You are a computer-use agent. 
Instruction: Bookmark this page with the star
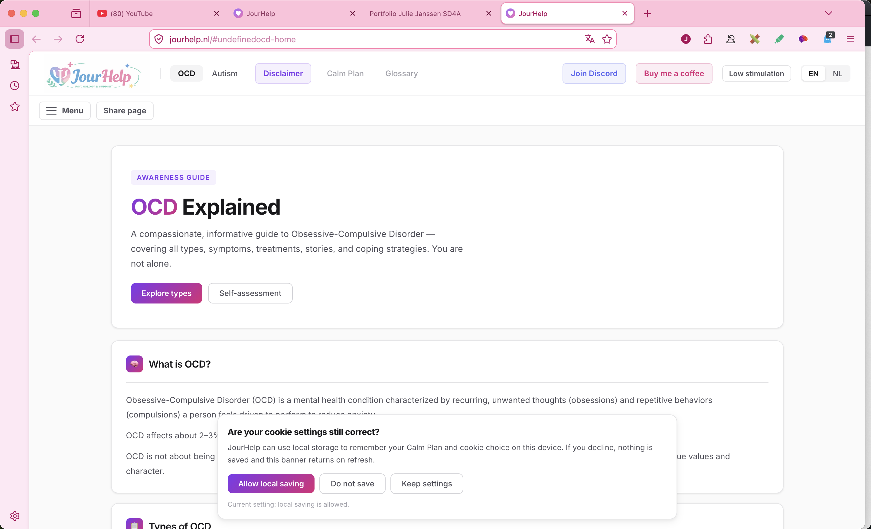pos(607,39)
